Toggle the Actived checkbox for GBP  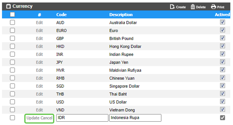[223, 38]
